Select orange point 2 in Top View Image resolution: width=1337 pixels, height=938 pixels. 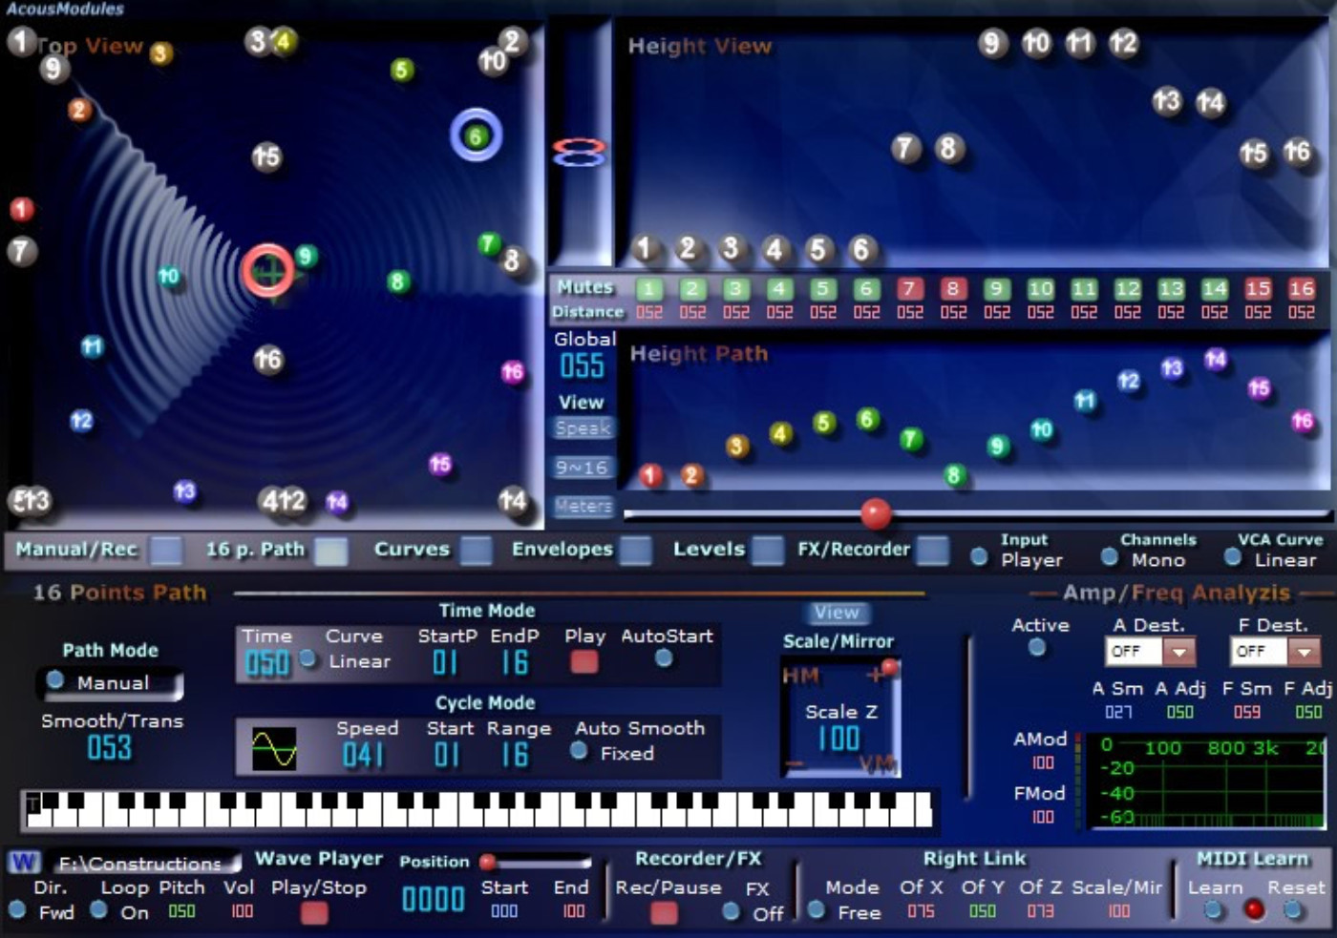tap(79, 110)
